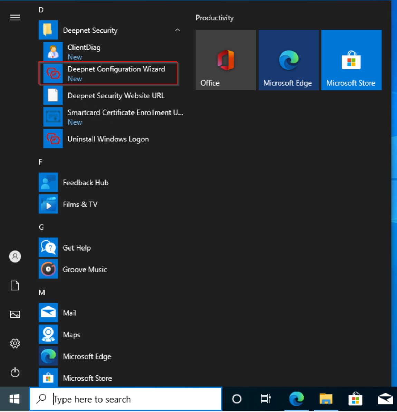397x412 pixels.
Task: Launch Films & TV app
Action: (80, 204)
